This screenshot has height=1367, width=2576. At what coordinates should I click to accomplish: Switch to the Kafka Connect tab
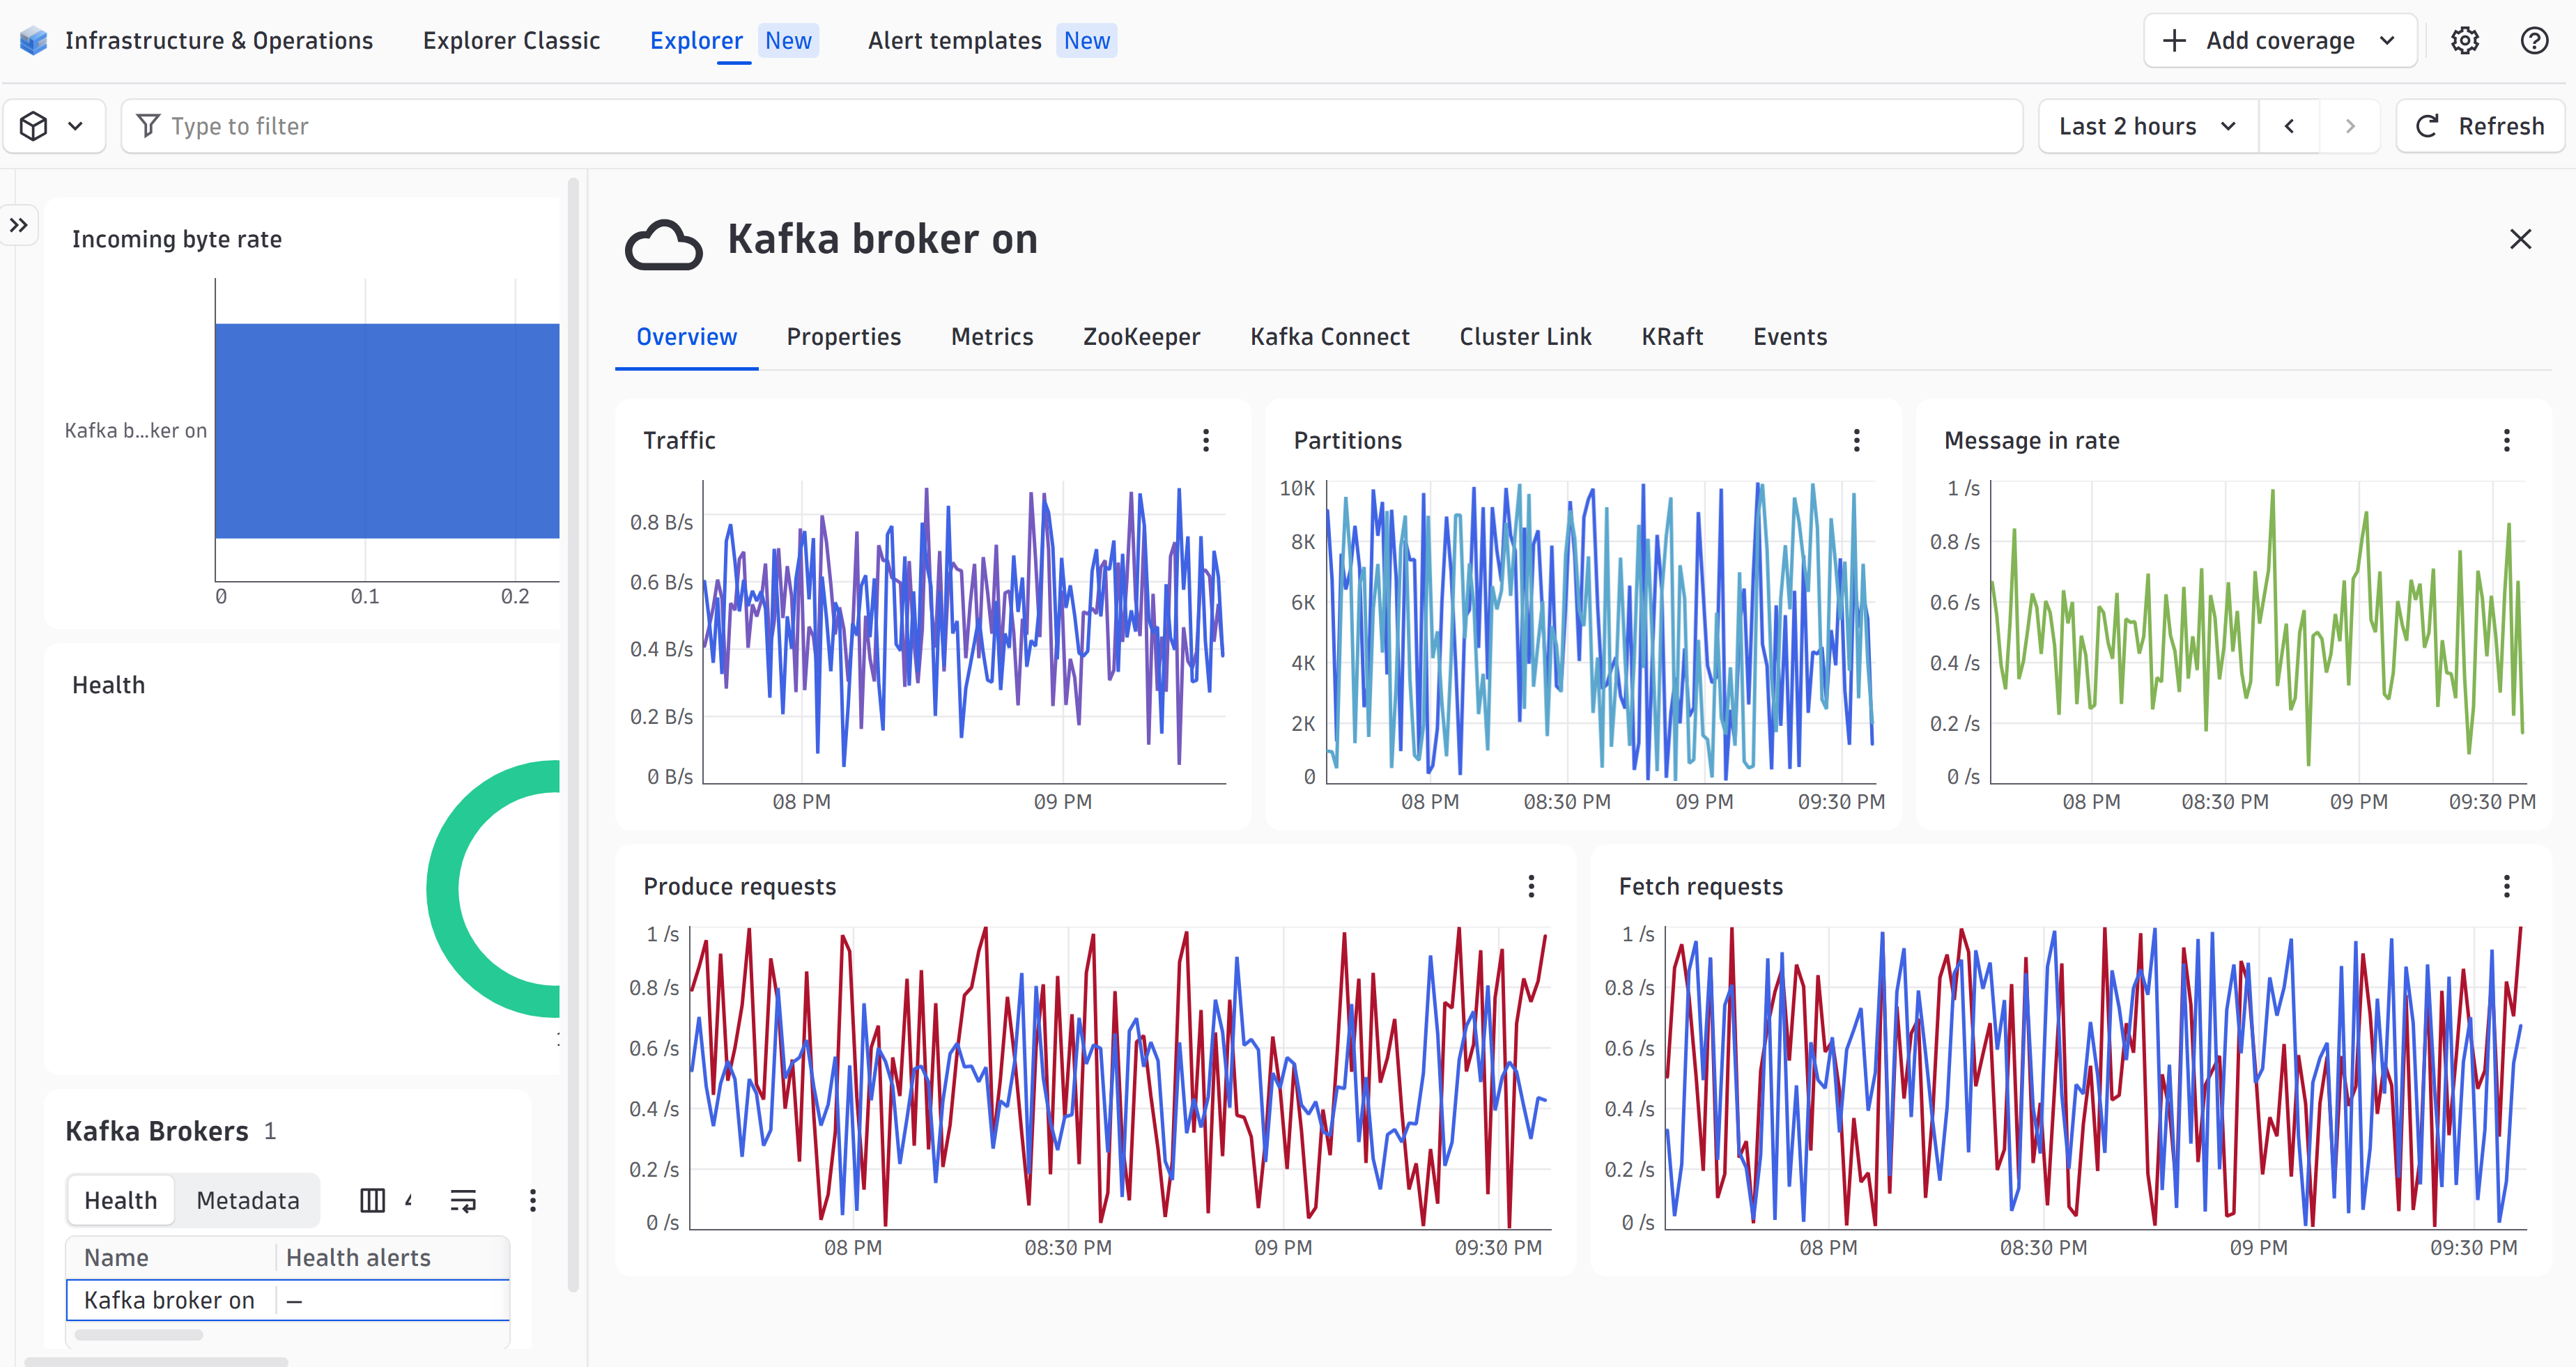coord(1329,337)
